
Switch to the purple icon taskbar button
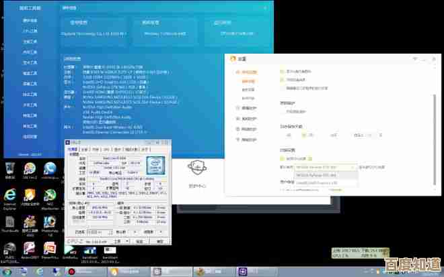point(257,272)
